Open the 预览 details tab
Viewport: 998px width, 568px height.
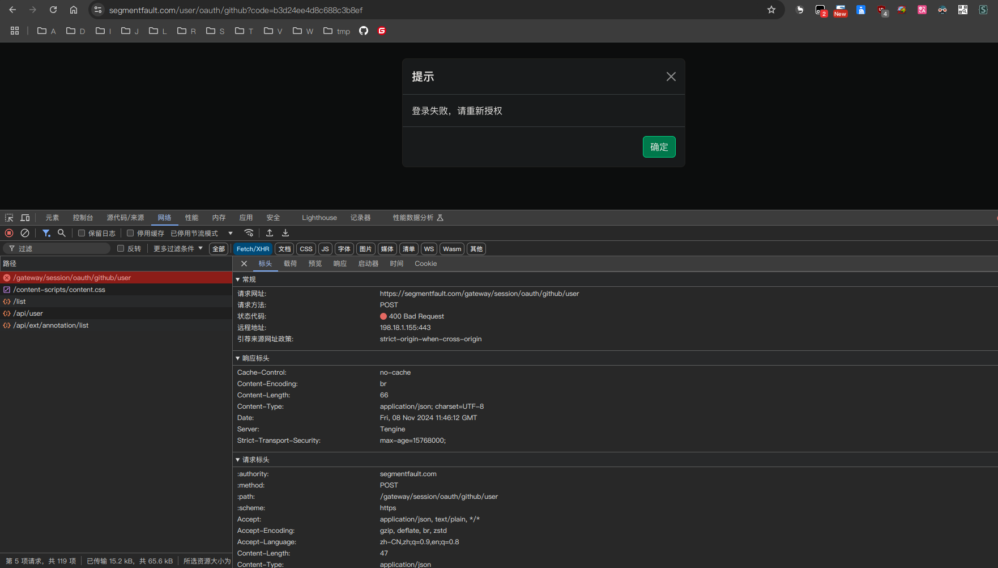[x=315, y=264]
